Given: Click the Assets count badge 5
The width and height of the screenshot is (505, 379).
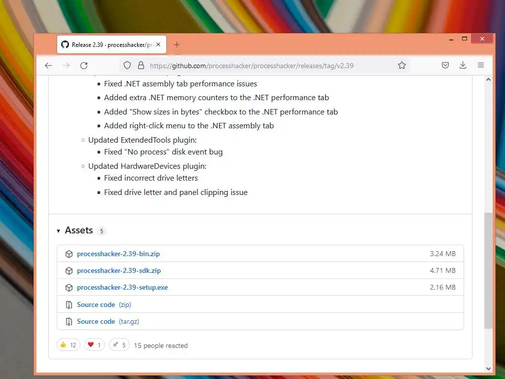Looking at the screenshot, I should [102, 231].
